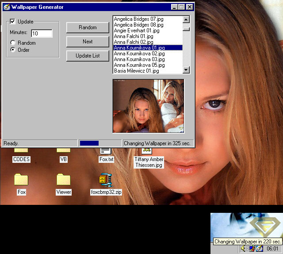
Task: Click the Update List button
Action: [x=88, y=56]
